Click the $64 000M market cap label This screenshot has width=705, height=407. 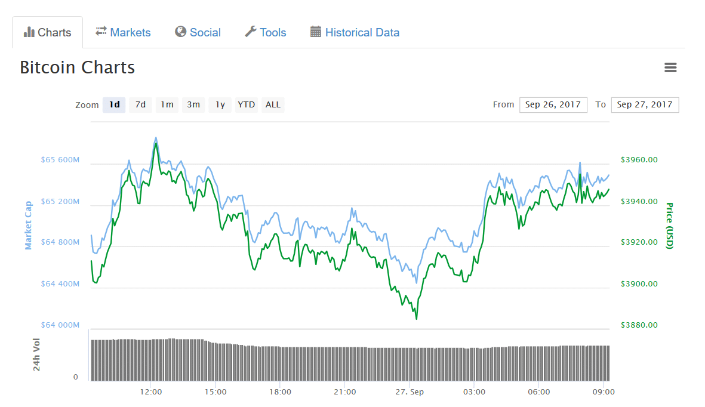(60, 325)
